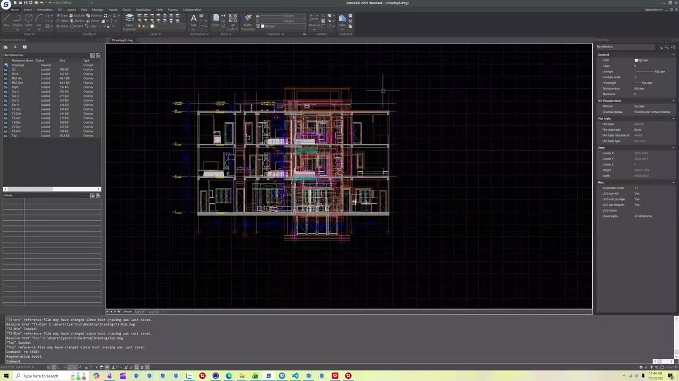This screenshot has width=679, height=381.
Task: Click the Print icon in quick access toolbar
Action: (36, 3)
